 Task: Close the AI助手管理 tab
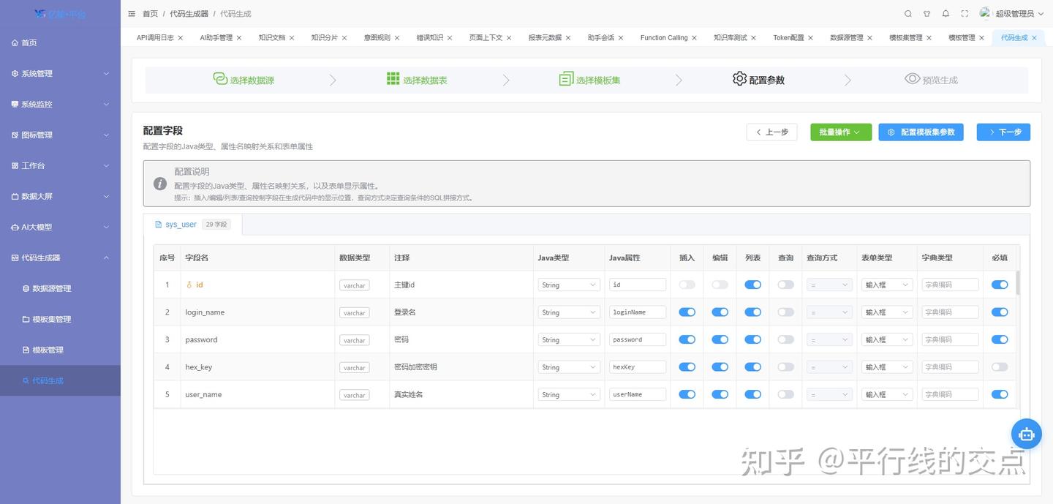239,38
